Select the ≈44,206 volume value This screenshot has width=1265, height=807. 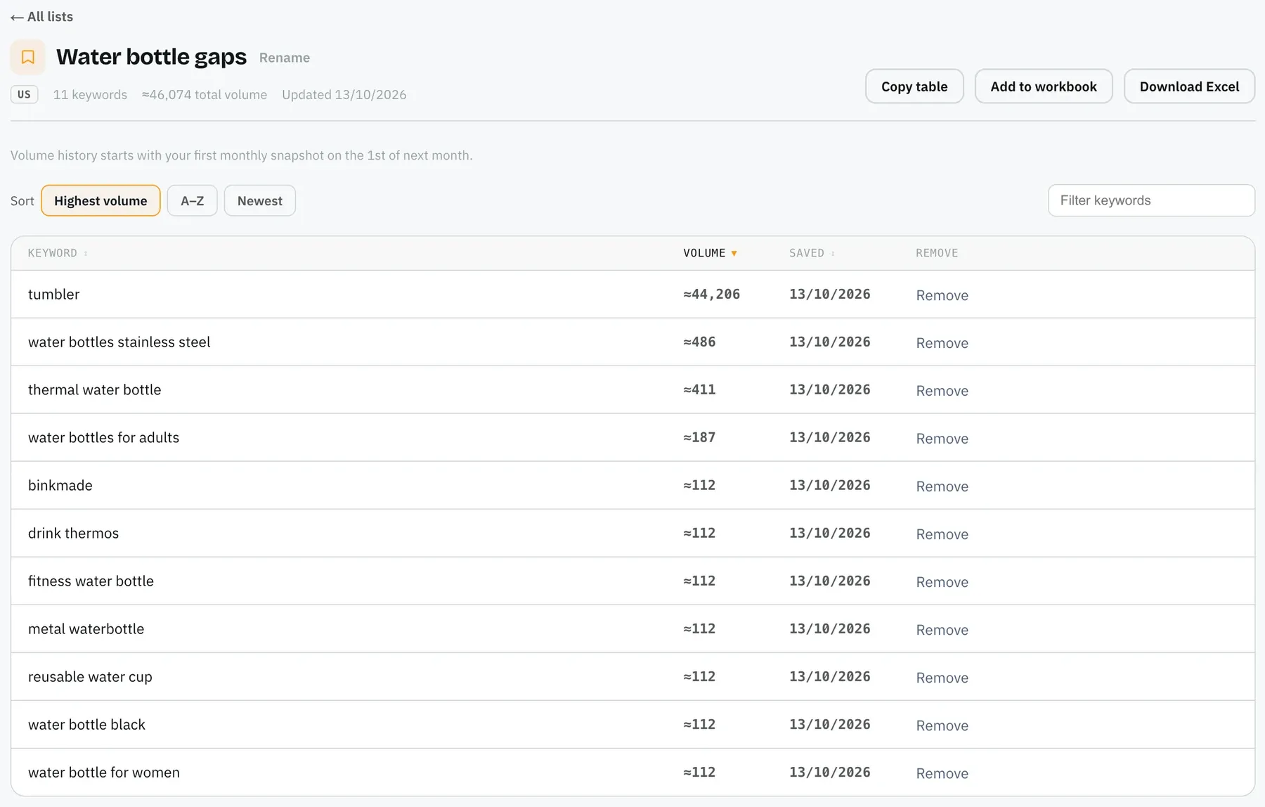click(711, 295)
